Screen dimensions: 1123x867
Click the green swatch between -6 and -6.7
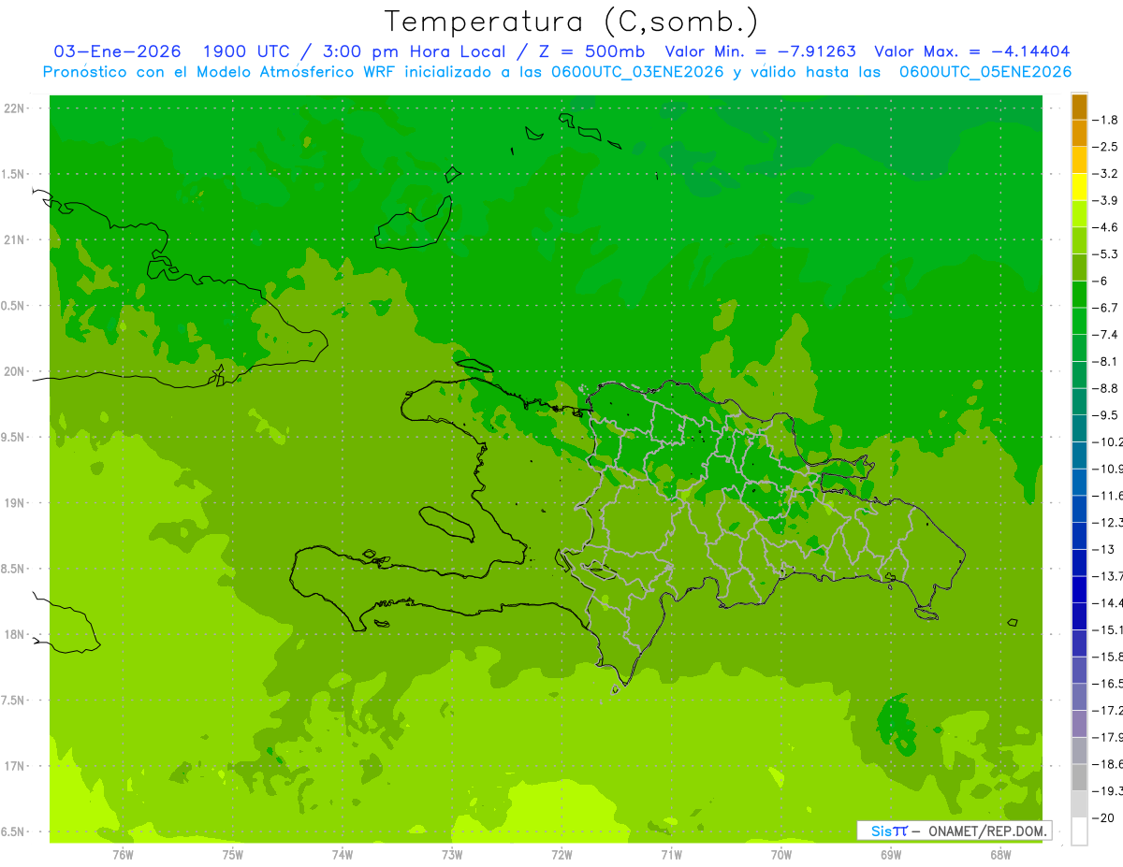pos(1079,295)
